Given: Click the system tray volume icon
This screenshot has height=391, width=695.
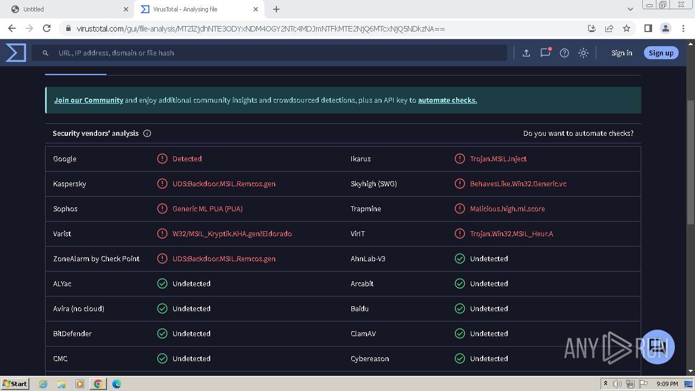Looking at the screenshot, I should click(x=617, y=383).
